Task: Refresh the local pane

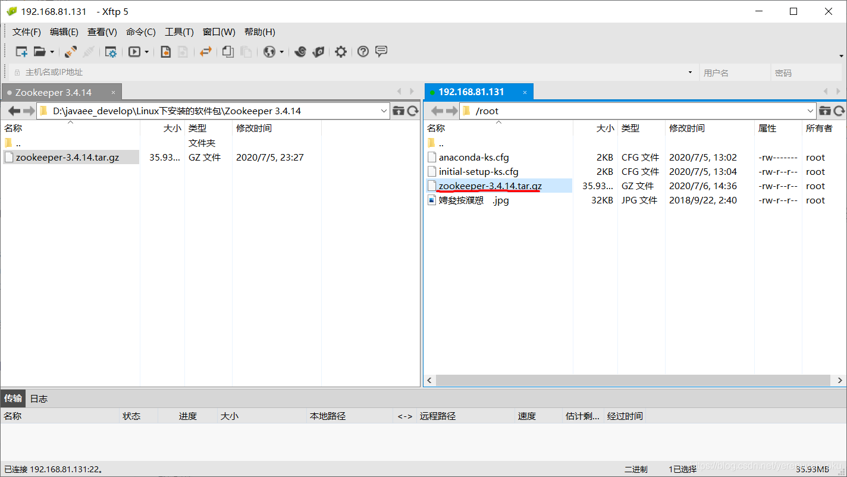Action: click(x=413, y=111)
